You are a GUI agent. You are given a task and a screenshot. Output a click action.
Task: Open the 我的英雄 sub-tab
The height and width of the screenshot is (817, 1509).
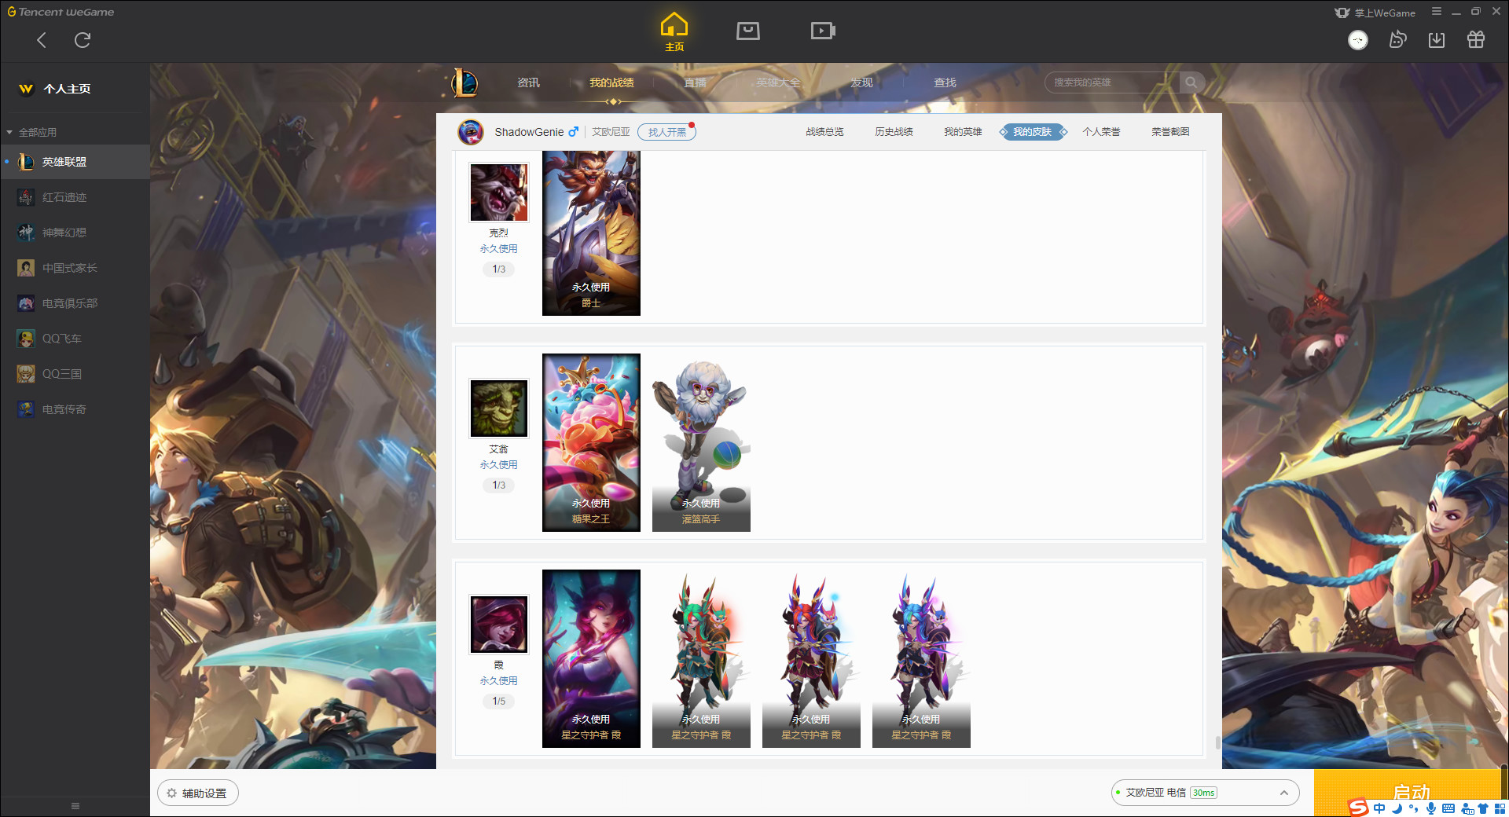point(963,132)
